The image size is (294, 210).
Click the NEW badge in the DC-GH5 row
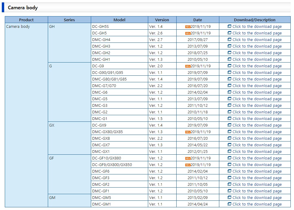tap(188, 33)
